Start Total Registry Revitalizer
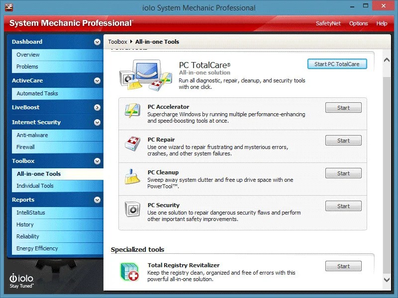 point(343,266)
